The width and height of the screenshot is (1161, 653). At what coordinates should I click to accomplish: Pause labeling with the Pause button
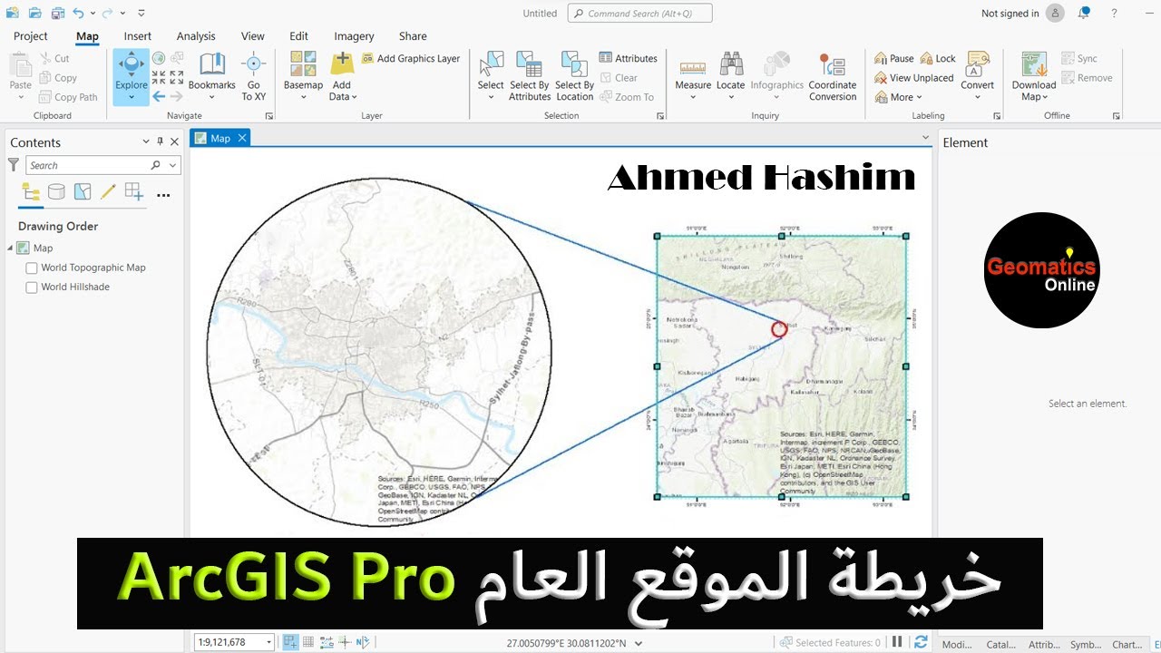point(894,58)
